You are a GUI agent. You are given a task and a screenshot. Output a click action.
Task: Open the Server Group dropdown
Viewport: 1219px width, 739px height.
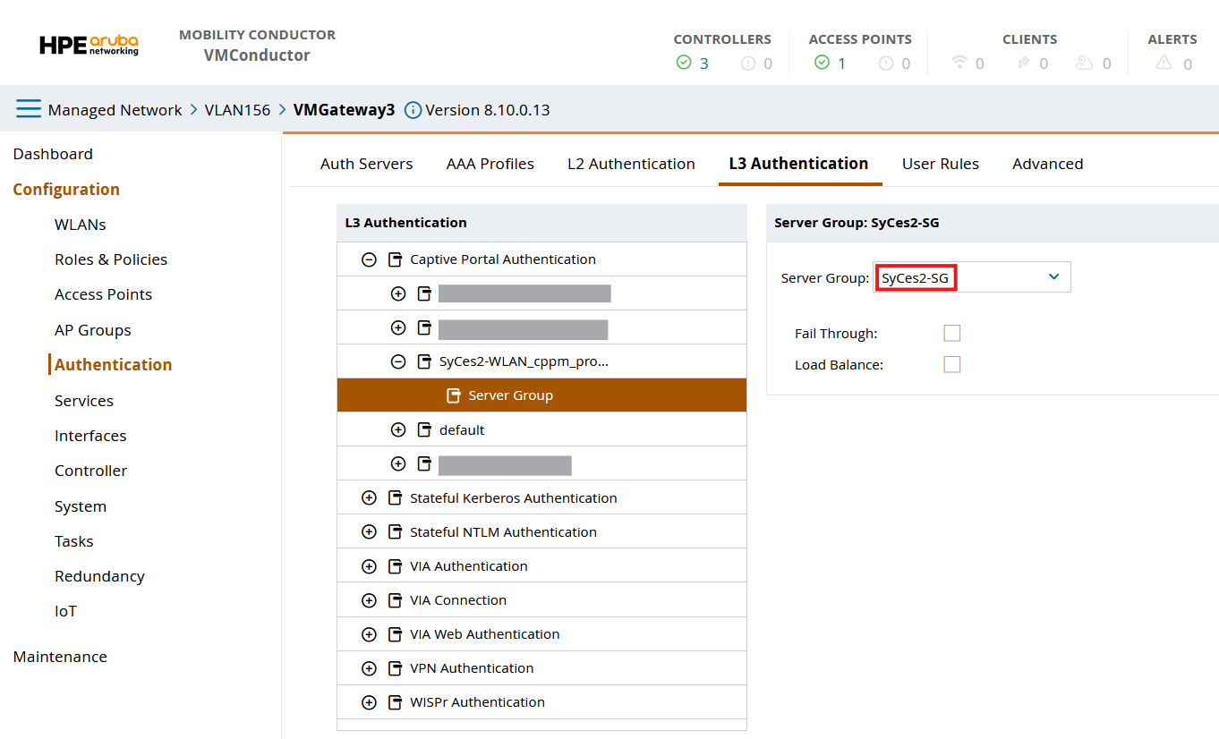pyautogui.click(x=1053, y=277)
